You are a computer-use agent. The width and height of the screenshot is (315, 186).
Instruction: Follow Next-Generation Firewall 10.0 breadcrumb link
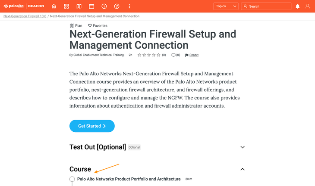25,16
